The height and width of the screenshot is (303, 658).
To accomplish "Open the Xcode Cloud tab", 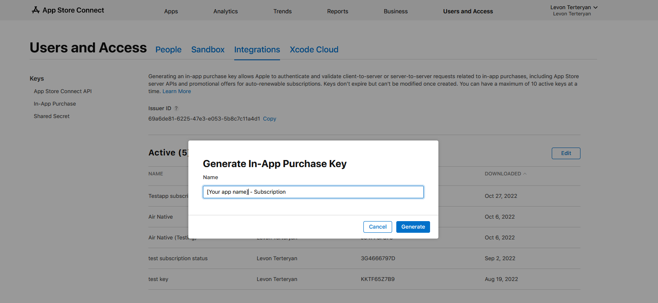I will pos(314,49).
